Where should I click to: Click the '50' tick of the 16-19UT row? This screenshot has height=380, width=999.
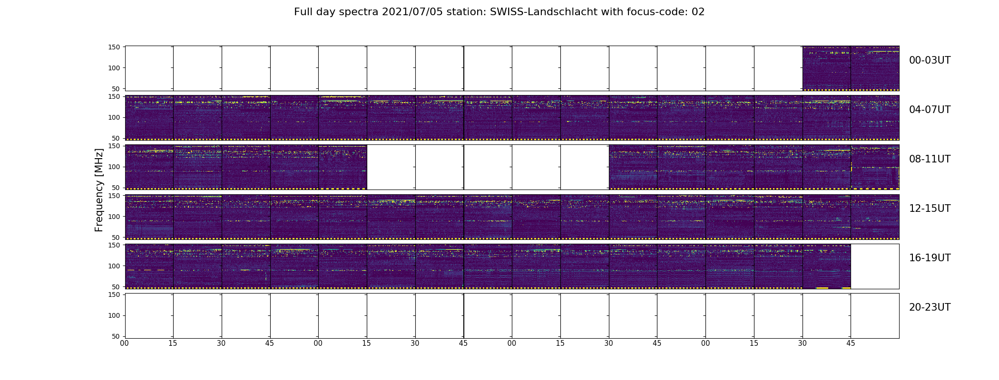116,287
